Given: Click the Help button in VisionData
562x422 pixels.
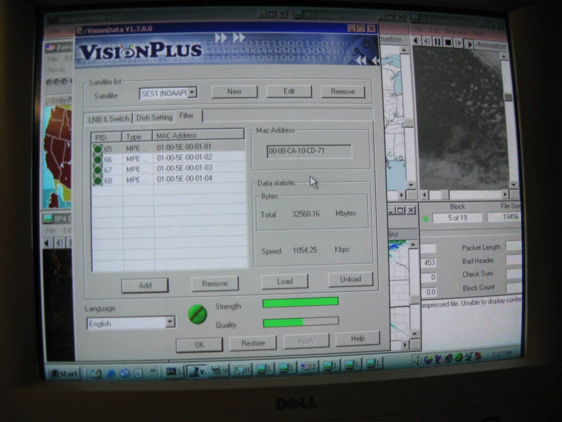Looking at the screenshot, I should click(358, 339).
